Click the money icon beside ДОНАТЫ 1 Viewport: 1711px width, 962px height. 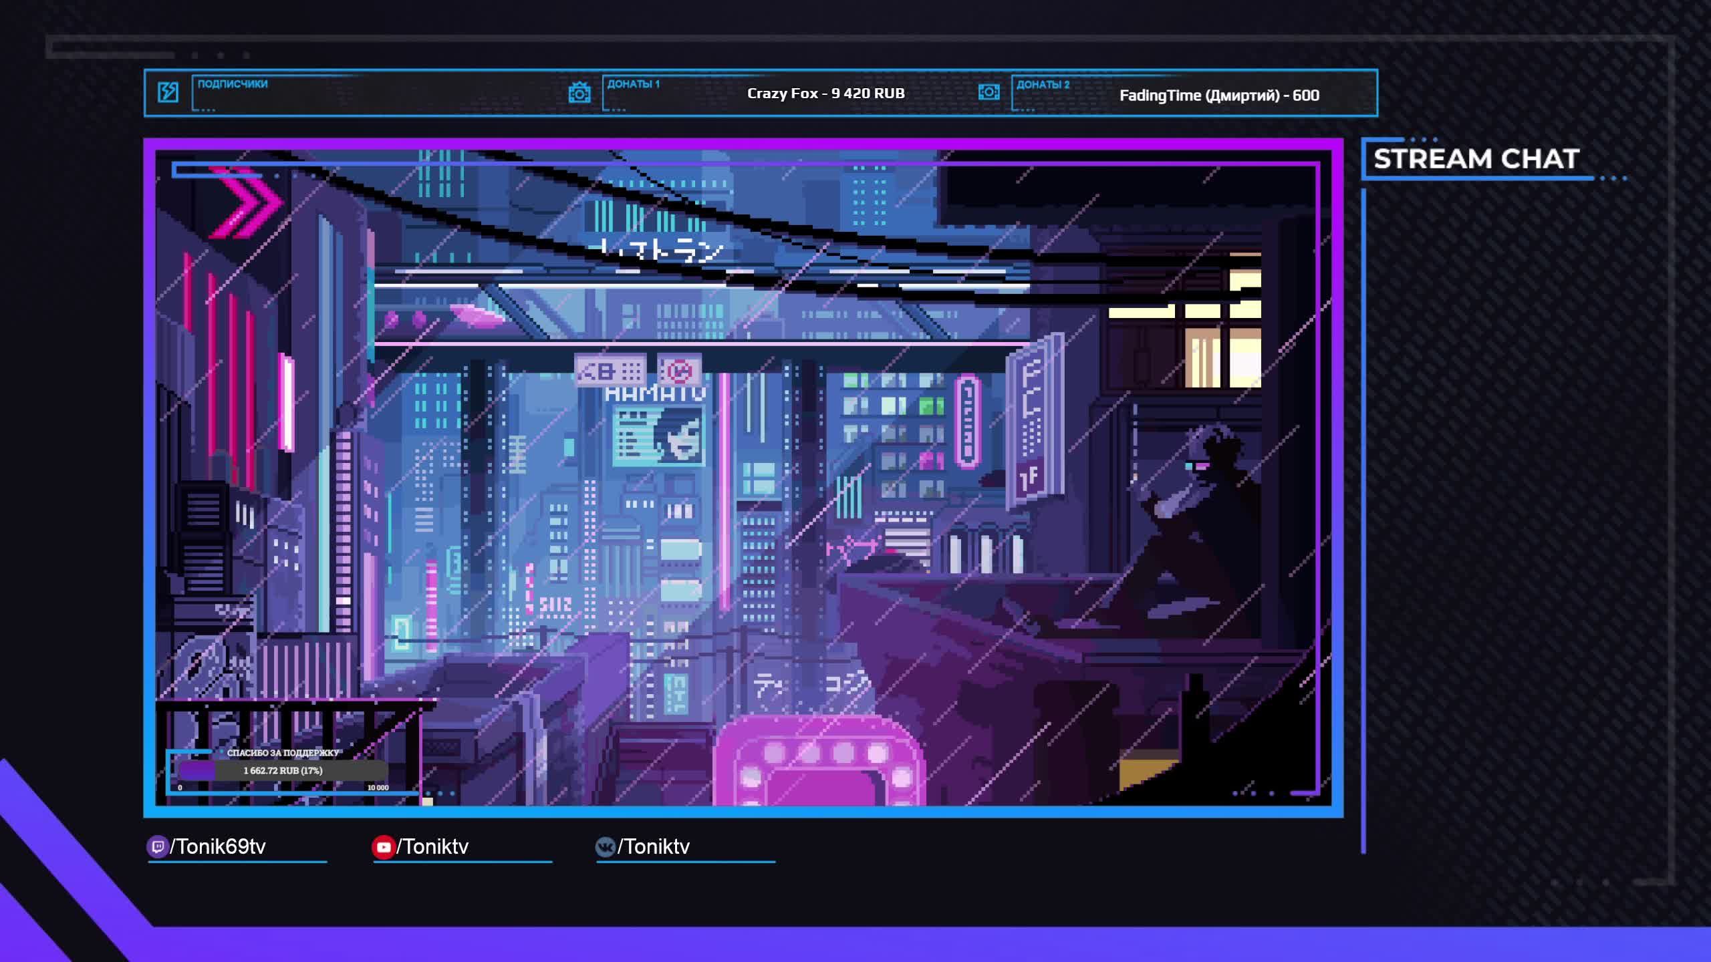tap(579, 93)
